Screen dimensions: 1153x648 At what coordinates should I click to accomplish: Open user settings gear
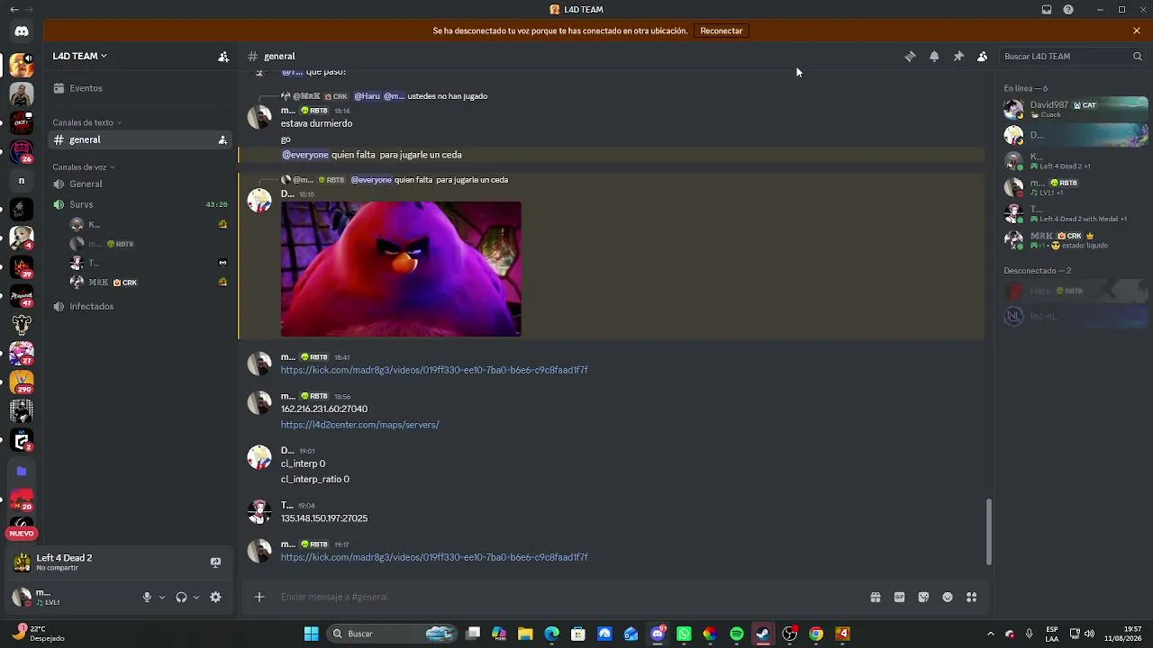(x=215, y=597)
